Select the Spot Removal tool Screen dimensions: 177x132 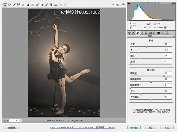coord(37,5)
